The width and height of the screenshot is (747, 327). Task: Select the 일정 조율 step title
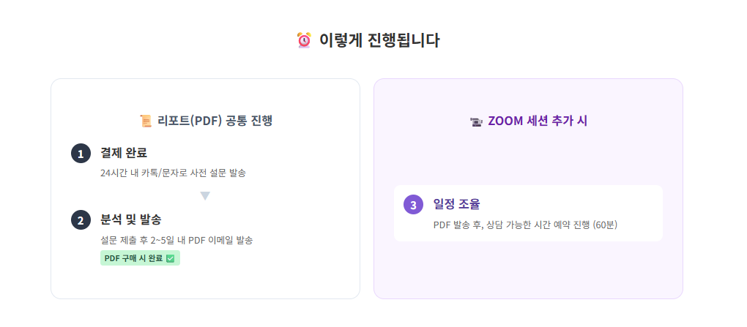click(x=457, y=204)
